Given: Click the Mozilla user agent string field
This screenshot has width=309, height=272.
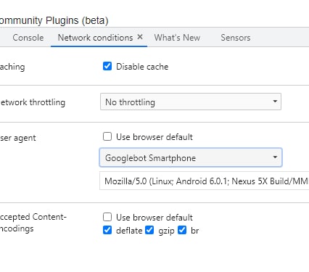Looking at the screenshot, I should (x=205, y=181).
